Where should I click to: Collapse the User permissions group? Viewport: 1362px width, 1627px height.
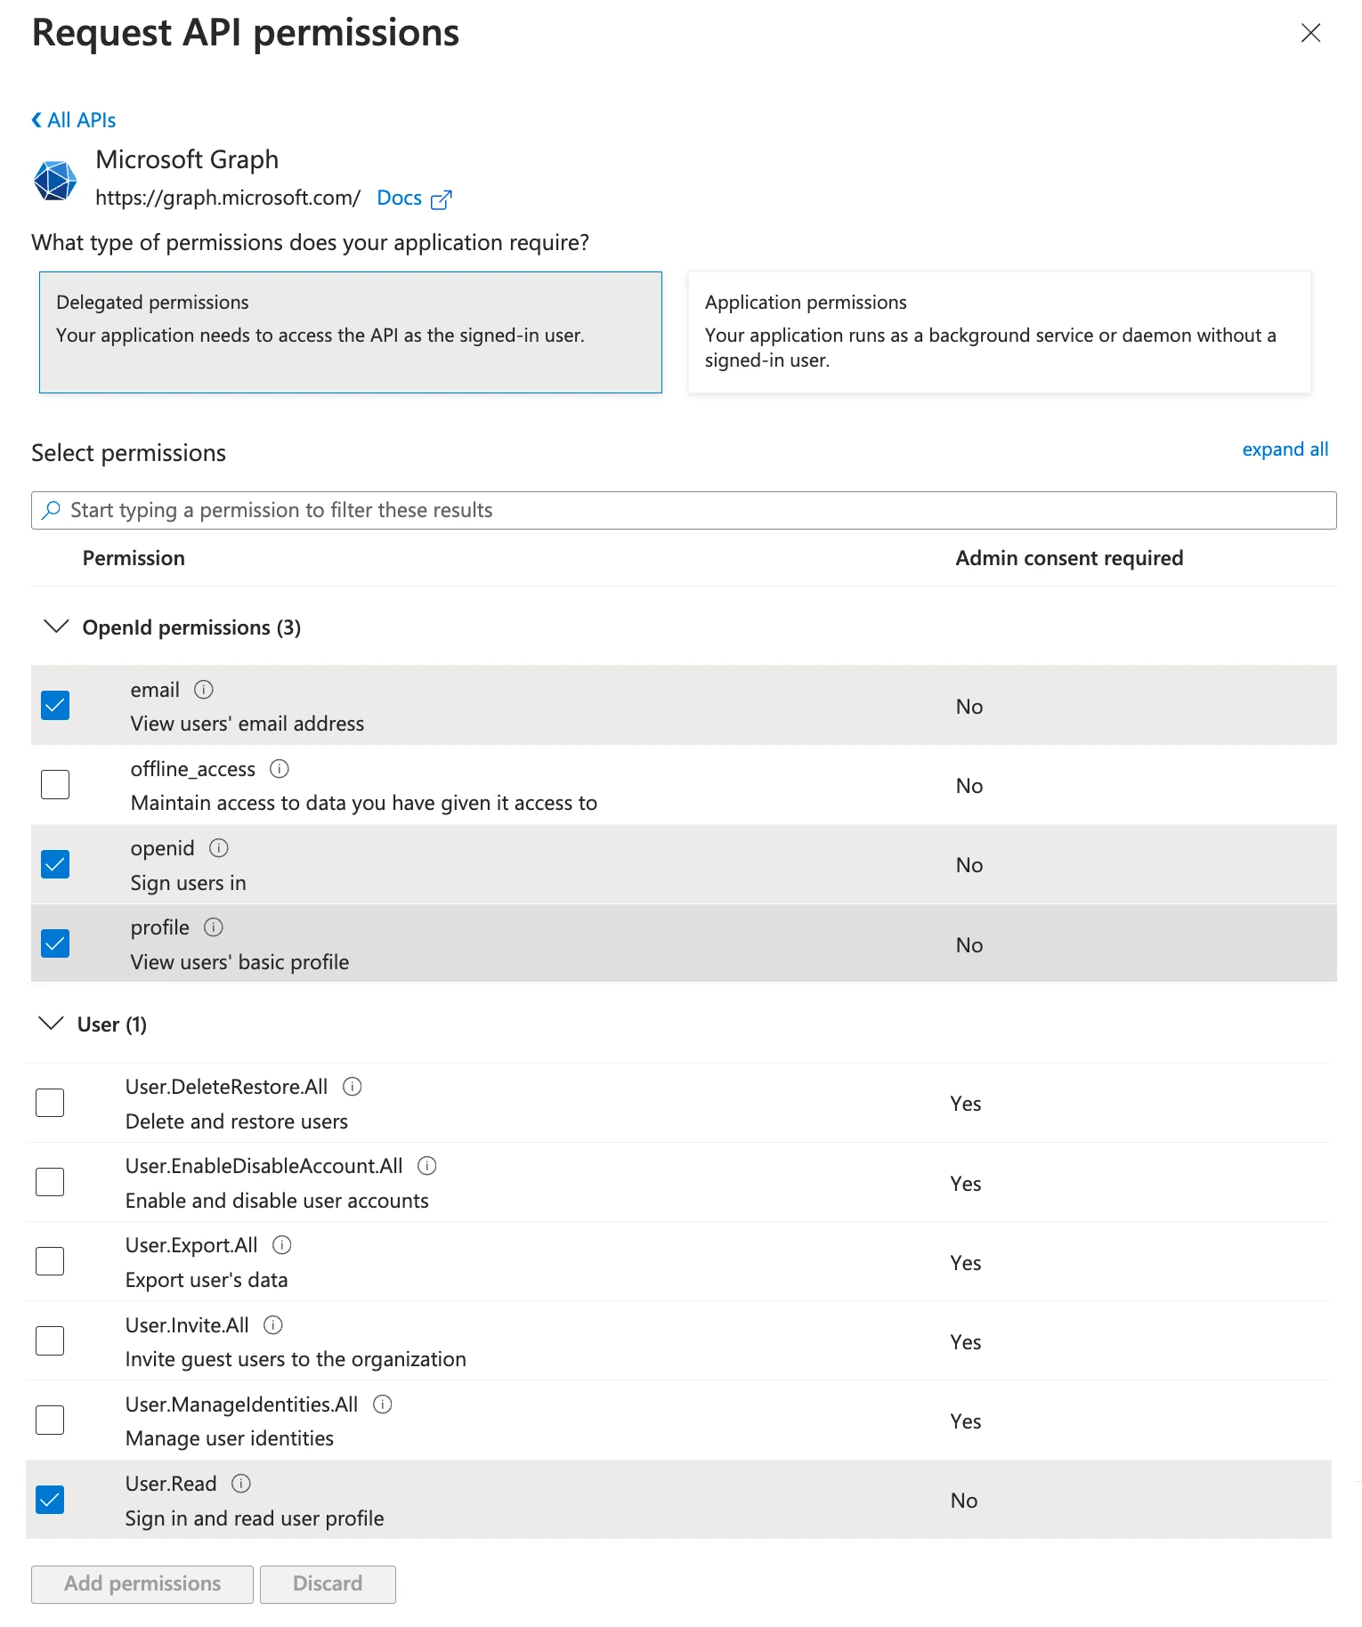[x=54, y=1024]
